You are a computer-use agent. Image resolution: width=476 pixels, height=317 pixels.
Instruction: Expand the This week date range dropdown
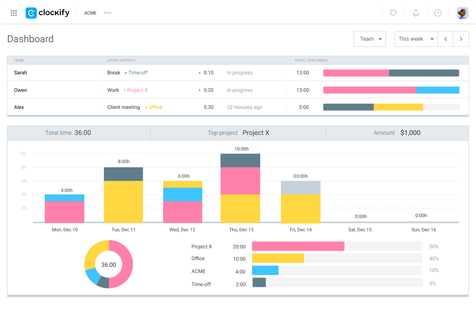[417, 39]
